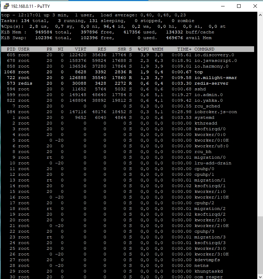Click the io.harmony.0 process name
This screenshot has height=279, width=263.
(x=211, y=66)
